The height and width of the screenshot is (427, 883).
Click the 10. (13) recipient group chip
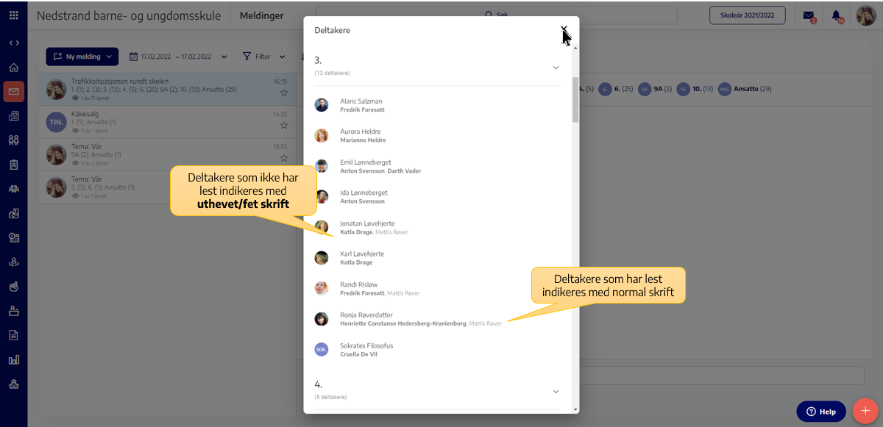point(695,89)
